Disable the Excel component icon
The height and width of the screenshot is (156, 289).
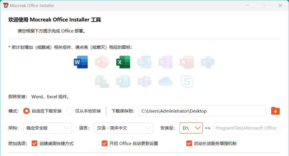[x=123, y=62]
